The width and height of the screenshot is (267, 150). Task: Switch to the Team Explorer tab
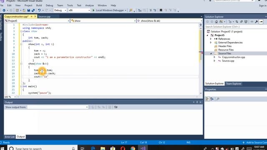point(234,84)
